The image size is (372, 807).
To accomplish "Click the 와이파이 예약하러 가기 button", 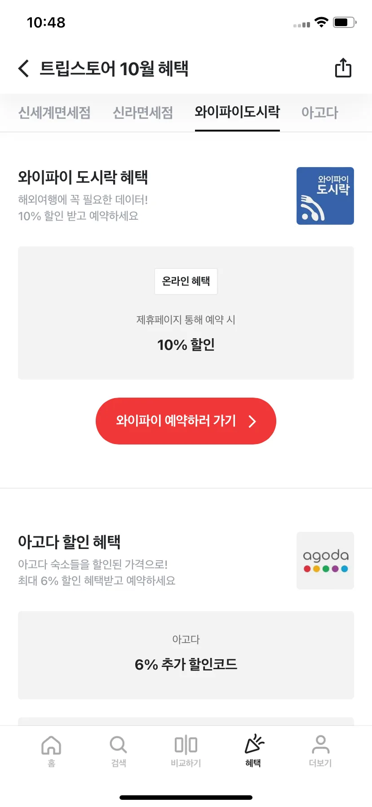I will coord(186,421).
